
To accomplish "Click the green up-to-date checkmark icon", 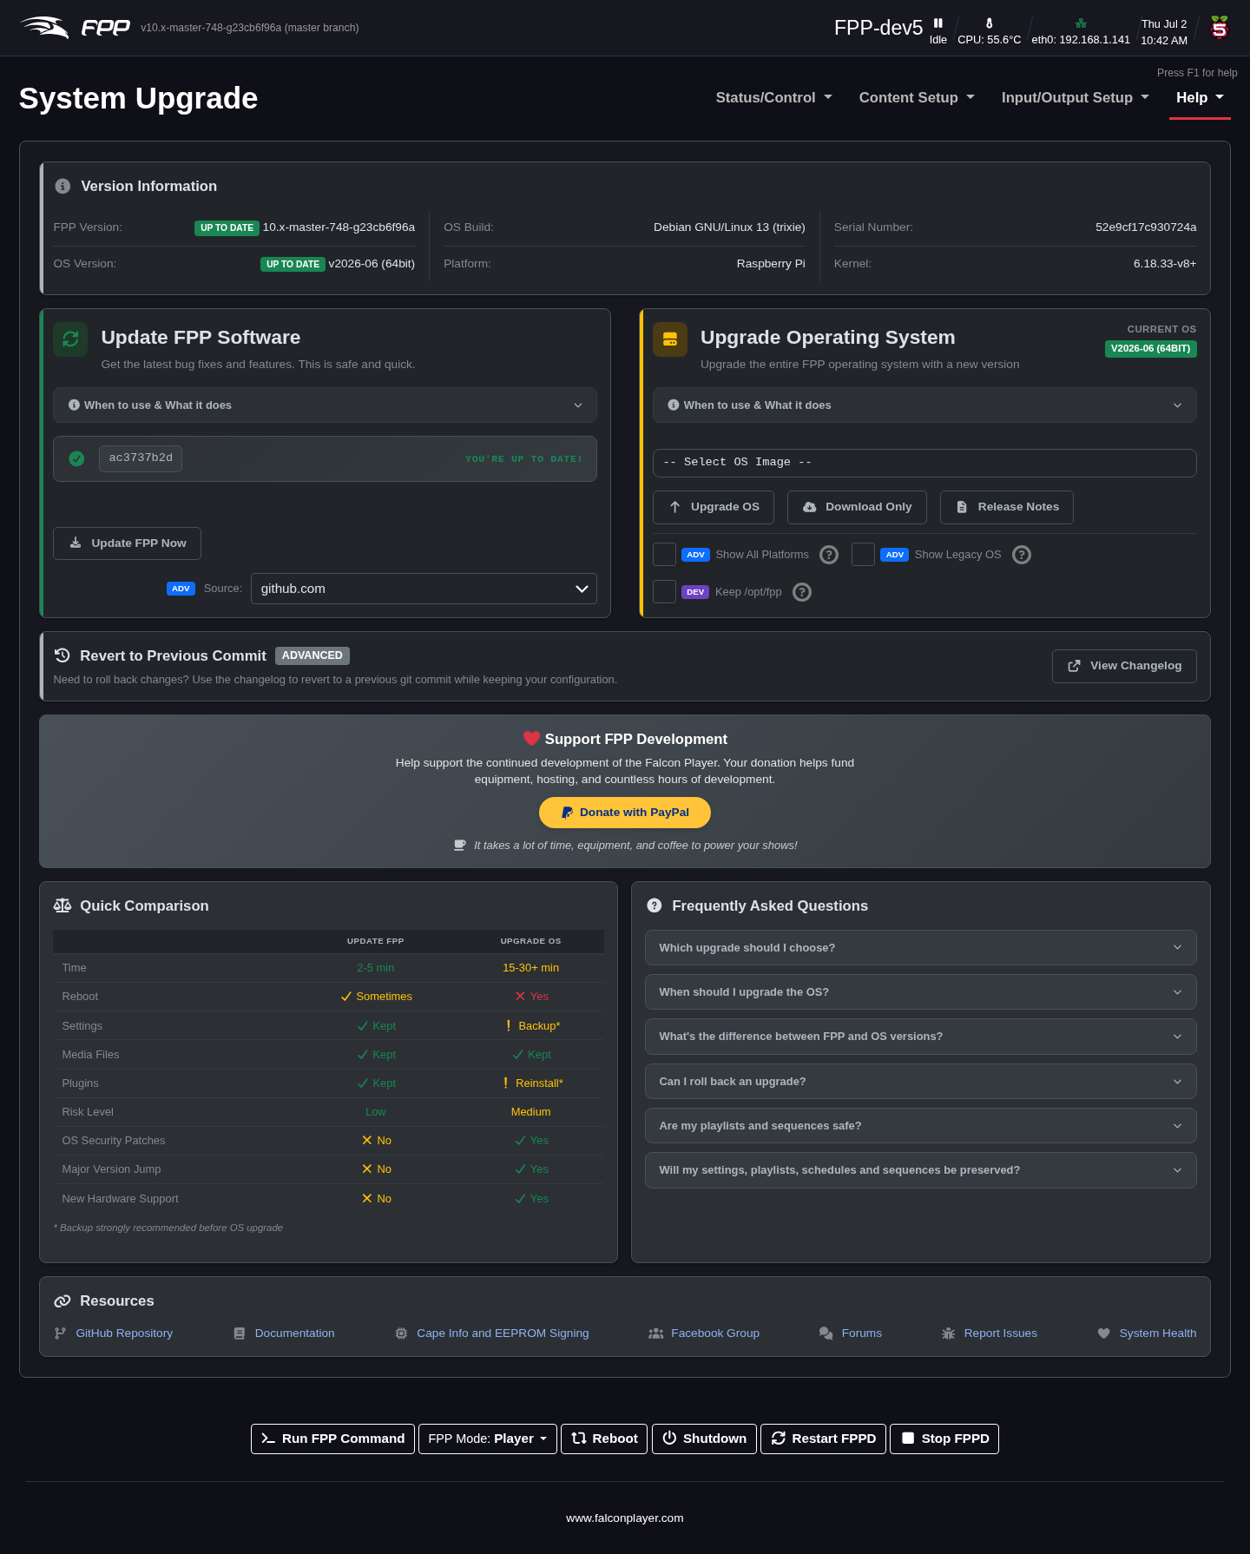I will pos(76,458).
